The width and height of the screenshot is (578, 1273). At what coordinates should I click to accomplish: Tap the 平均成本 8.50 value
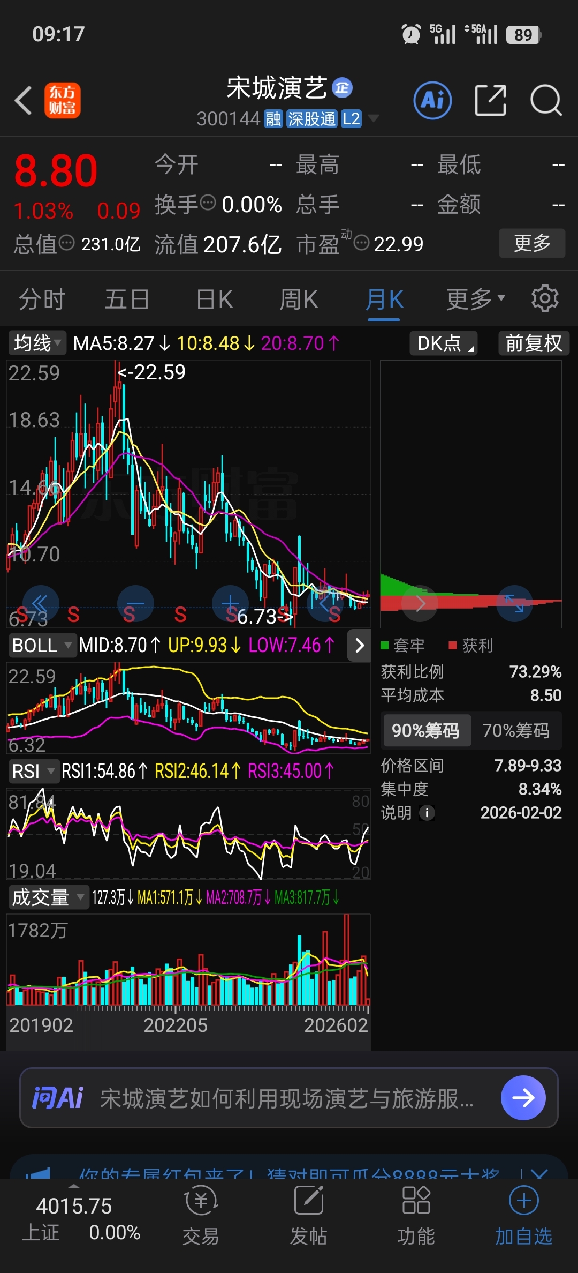click(x=546, y=695)
